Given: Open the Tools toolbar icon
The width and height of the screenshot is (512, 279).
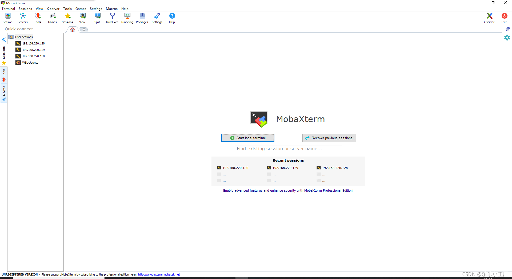Looking at the screenshot, I should pos(38,18).
